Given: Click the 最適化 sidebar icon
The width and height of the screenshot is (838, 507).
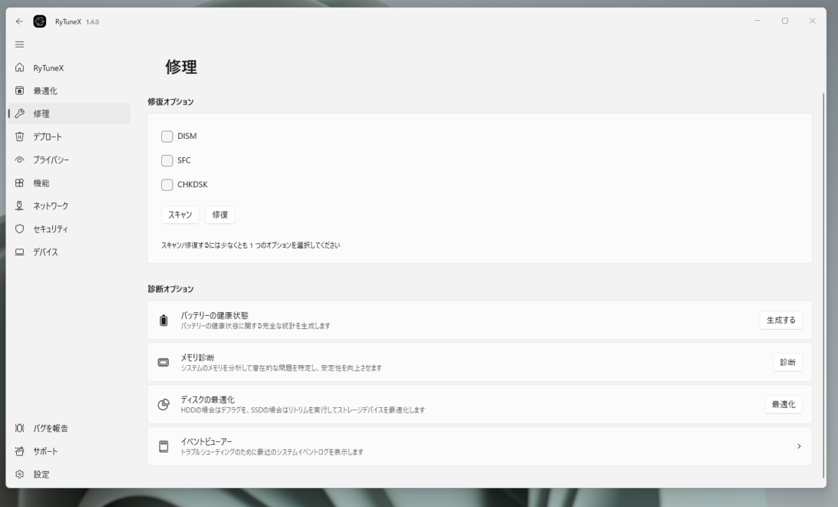Looking at the screenshot, I should pyautogui.click(x=20, y=91).
